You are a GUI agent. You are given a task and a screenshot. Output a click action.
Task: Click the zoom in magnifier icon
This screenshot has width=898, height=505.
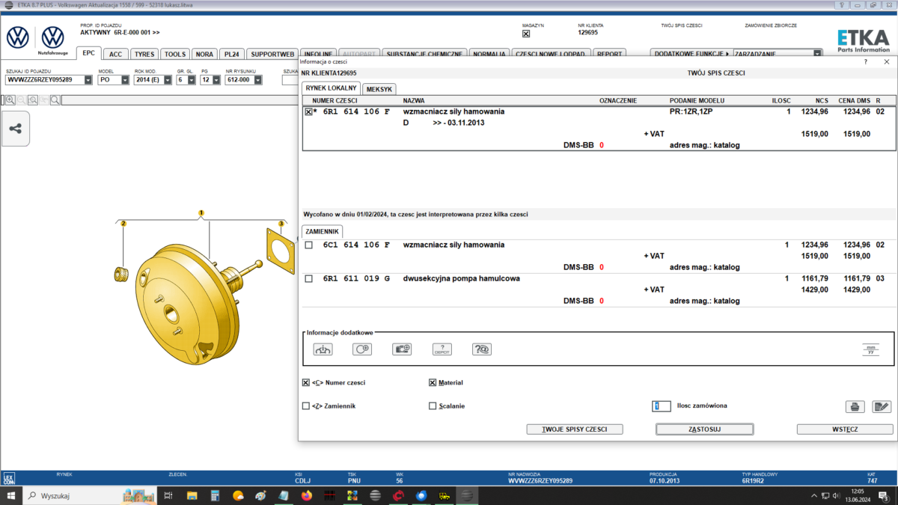(x=10, y=100)
